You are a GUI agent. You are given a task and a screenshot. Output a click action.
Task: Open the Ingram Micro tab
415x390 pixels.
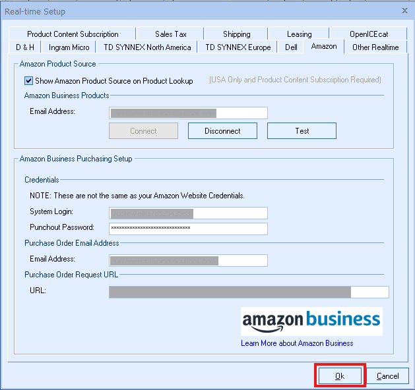click(69, 47)
